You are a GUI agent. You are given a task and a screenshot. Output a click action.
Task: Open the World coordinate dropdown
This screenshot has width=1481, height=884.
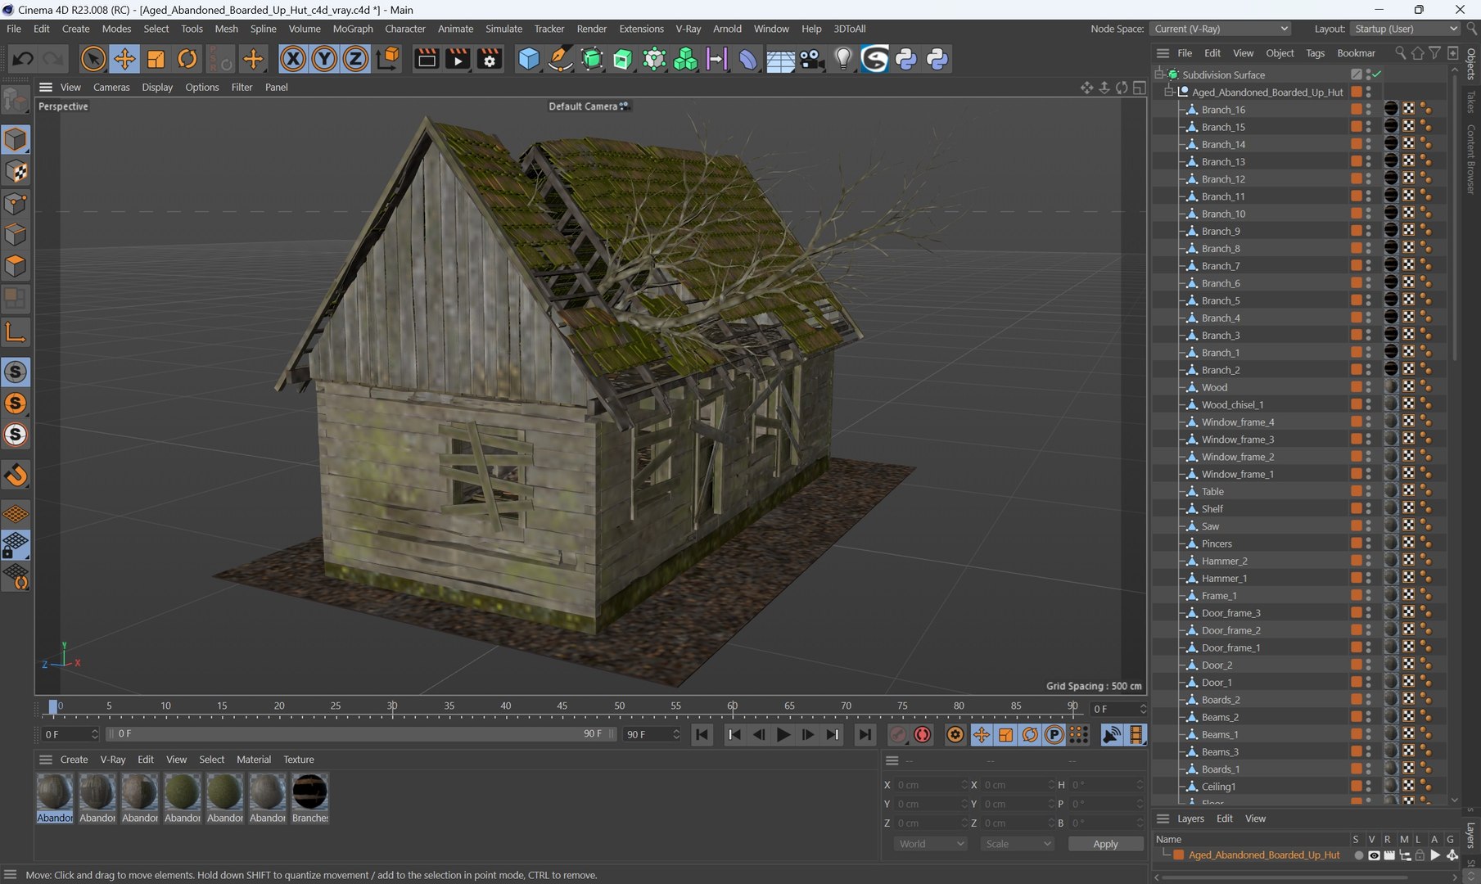click(x=931, y=844)
